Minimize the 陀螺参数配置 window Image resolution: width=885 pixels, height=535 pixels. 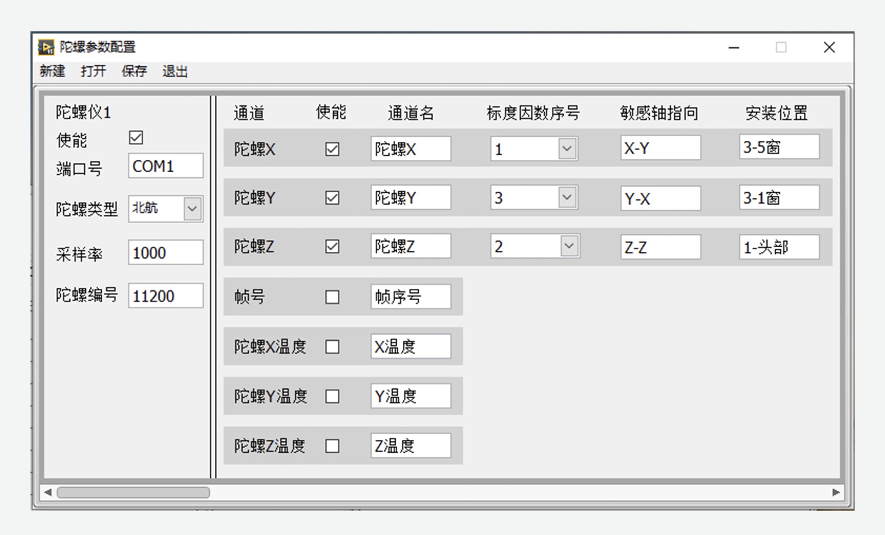click(734, 47)
